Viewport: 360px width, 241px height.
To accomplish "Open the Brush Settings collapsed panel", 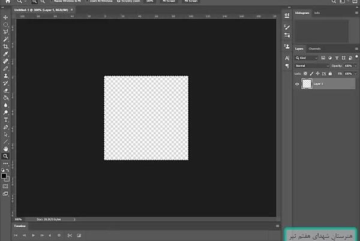I will click(287, 28).
